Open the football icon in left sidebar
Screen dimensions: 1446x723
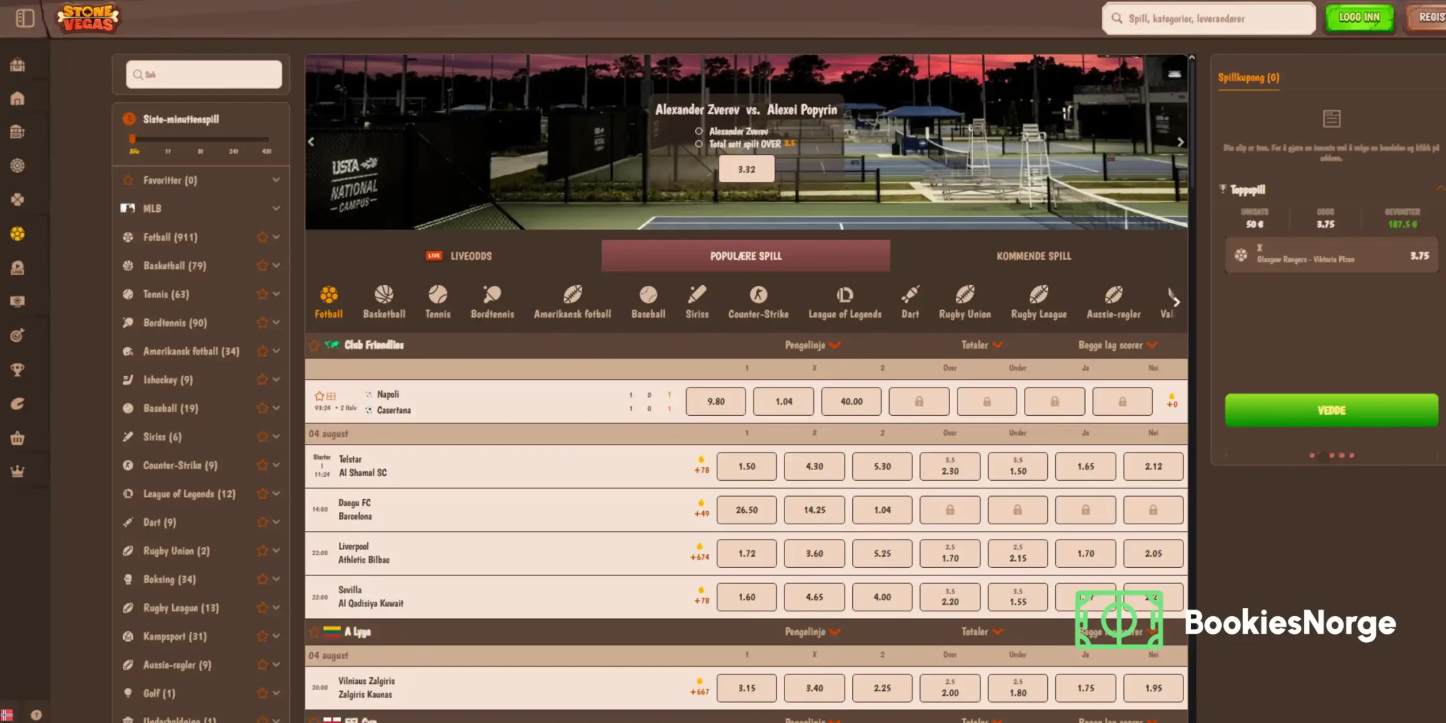pos(18,234)
